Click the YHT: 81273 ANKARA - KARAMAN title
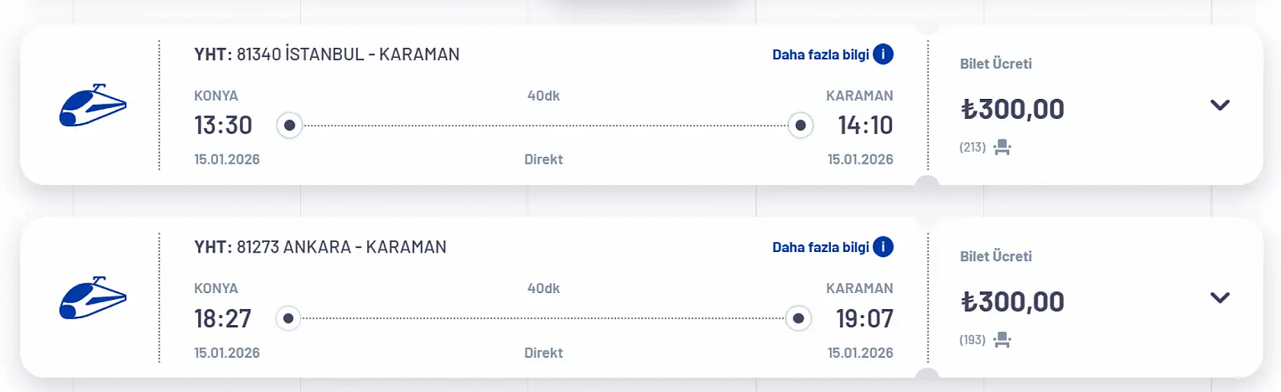1281x392 pixels. click(x=320, y=247)
